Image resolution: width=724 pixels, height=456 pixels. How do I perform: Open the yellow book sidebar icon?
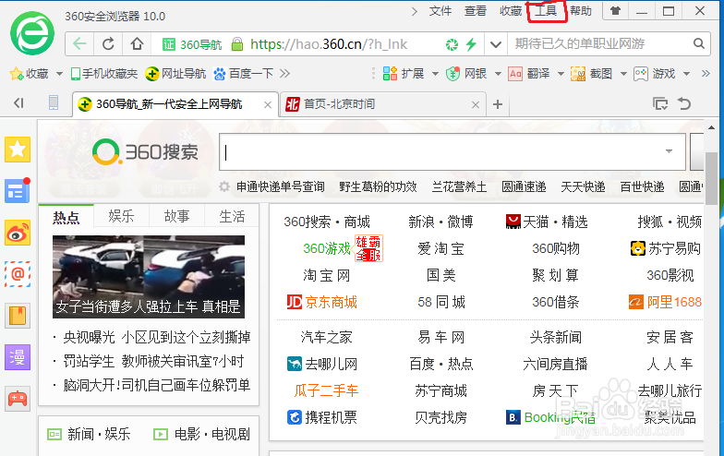click(x=18, y=316)
